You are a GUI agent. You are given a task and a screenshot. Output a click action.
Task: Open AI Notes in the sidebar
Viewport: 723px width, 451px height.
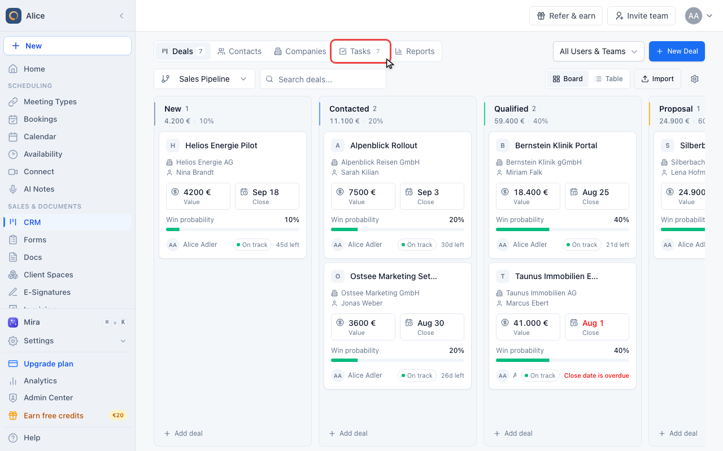tap(68, 189)
